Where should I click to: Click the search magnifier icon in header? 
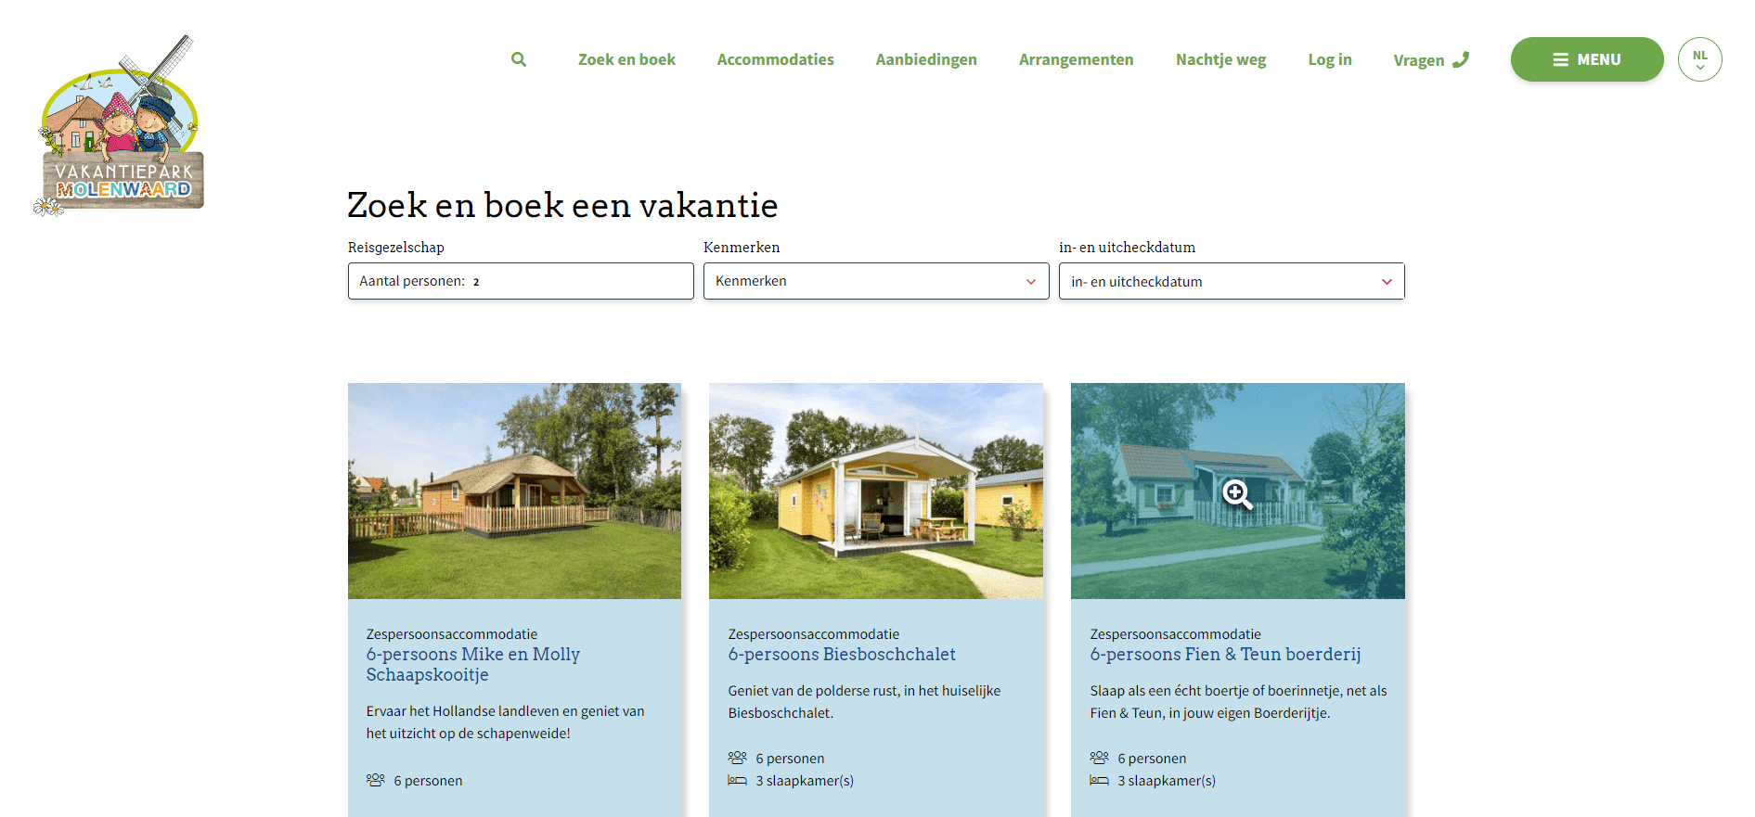click(519, 59)
